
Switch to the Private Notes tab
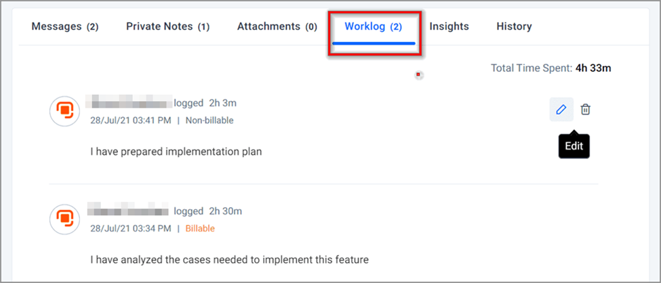point(167,26)
